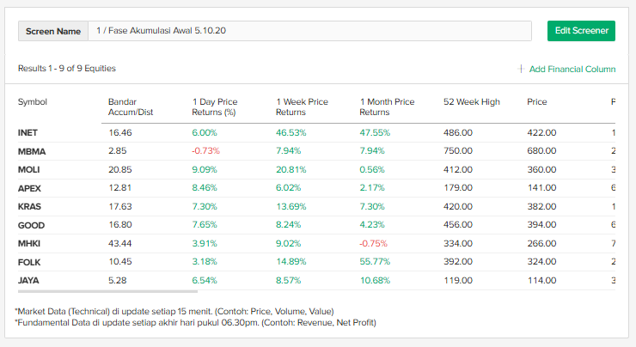This screenshot has width=636, height=347.
Task: Select the MOLI symbol row
Action: pos(29,170)
